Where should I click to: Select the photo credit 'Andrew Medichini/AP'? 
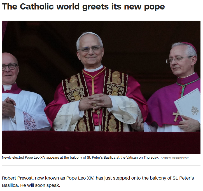(x=174, y=158)
